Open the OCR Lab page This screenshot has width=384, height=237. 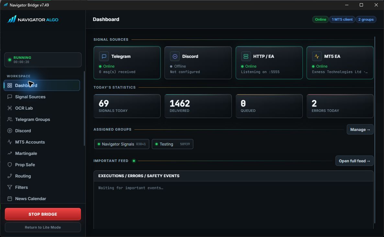42,108
